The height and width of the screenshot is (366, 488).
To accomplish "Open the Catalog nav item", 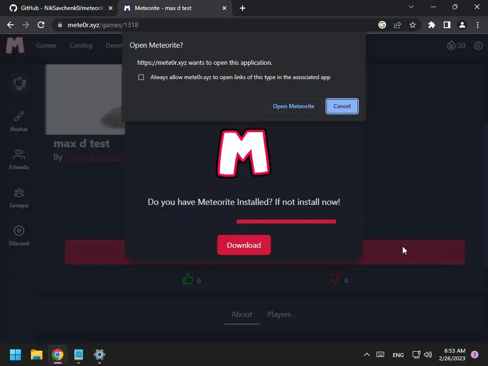I will (81, 45).
